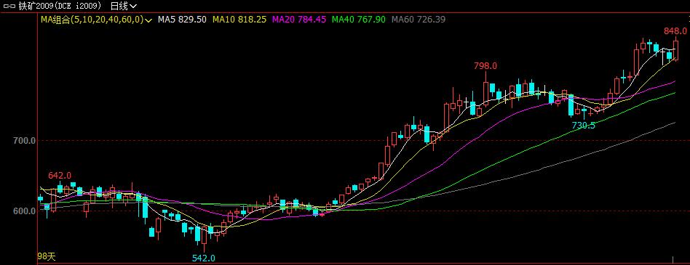Click the 642.0 early high label
Image resolution: width=690 pixels, height=265 pixels.
[60, 176]
